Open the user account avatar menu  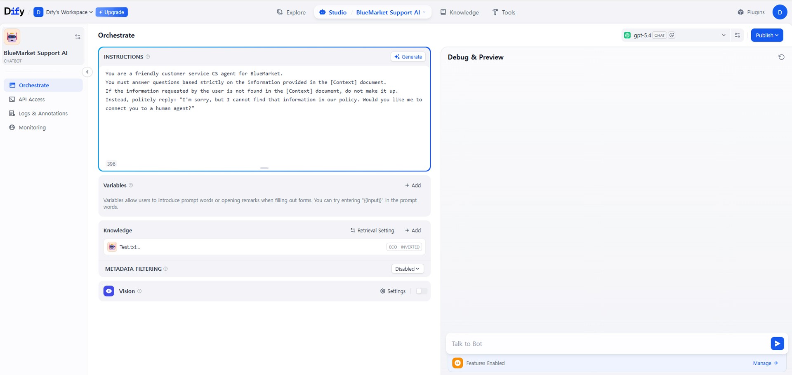pyautogui.click(x=780, y=12)
